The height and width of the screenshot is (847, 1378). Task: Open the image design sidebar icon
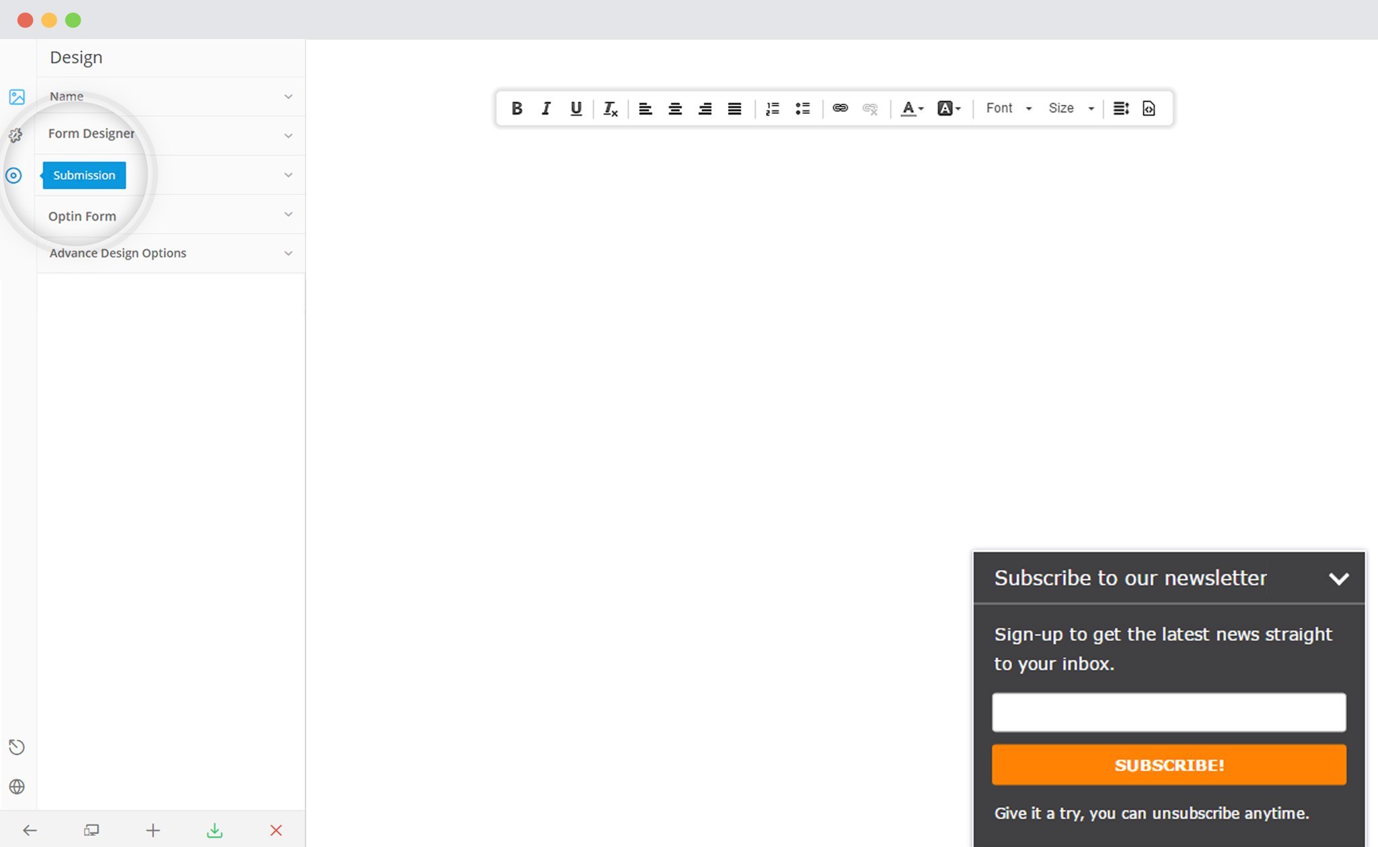17,97
